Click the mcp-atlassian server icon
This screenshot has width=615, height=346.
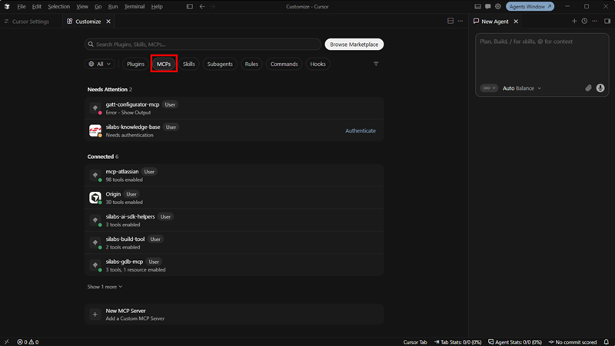click(95, 175)
